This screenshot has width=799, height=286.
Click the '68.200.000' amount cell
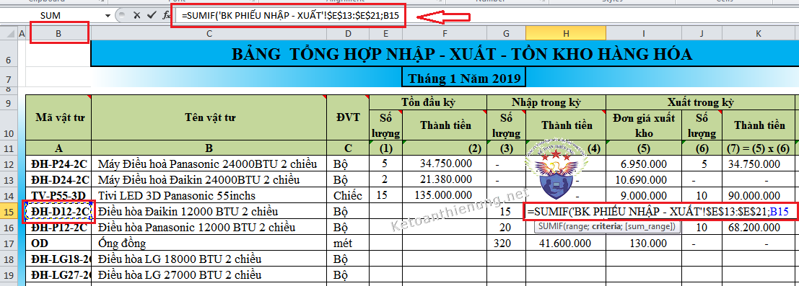coord(759,227)
